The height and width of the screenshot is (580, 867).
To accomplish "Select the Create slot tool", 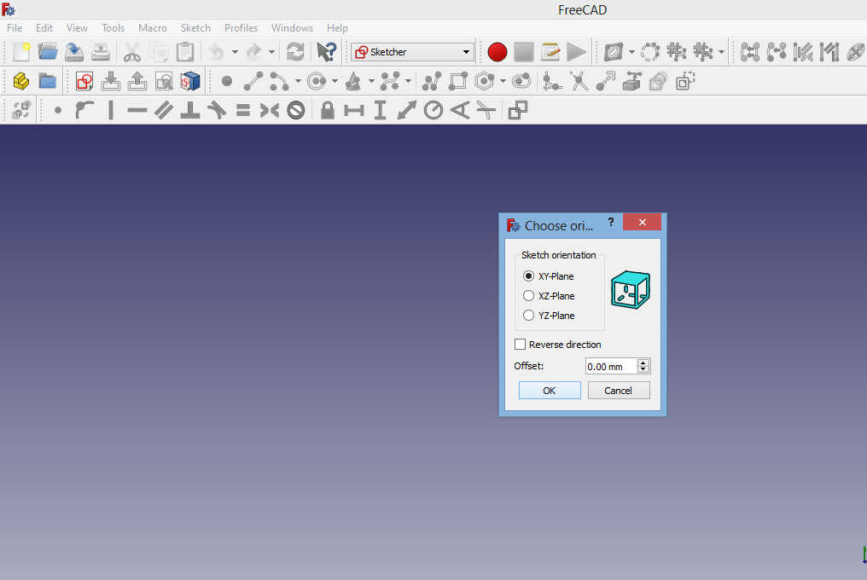I will click(521, 81).
